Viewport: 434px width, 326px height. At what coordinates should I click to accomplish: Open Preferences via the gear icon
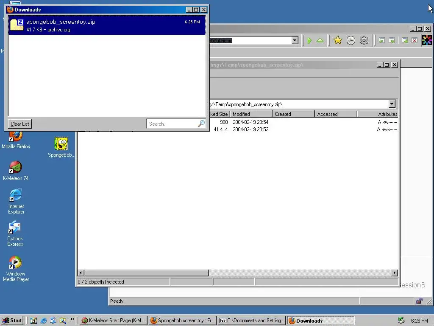(364, 40)
